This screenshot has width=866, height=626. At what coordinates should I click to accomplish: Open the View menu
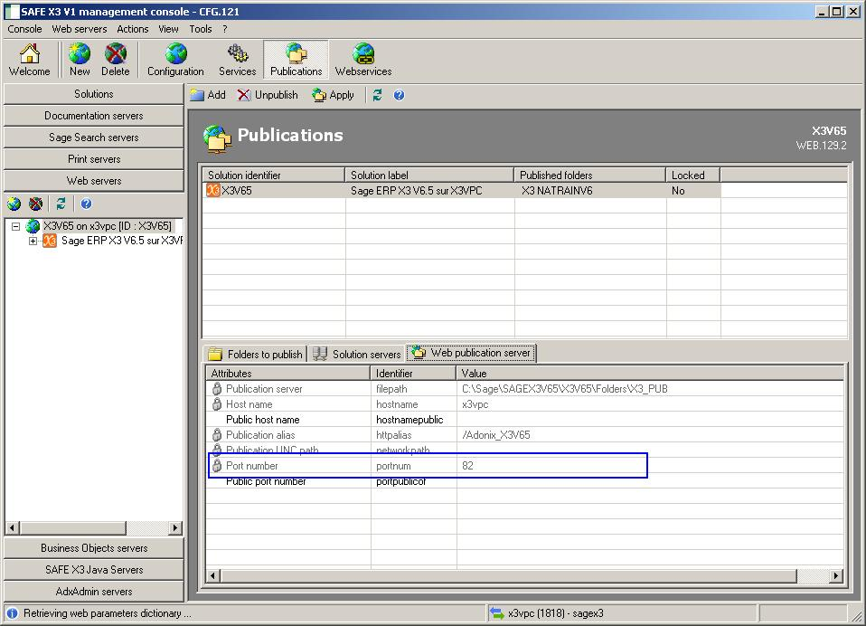[168, 29]
